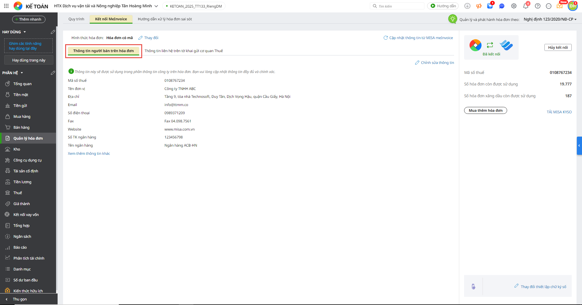Open the chat messages icon
582x305 pixels.
point(502,6)
